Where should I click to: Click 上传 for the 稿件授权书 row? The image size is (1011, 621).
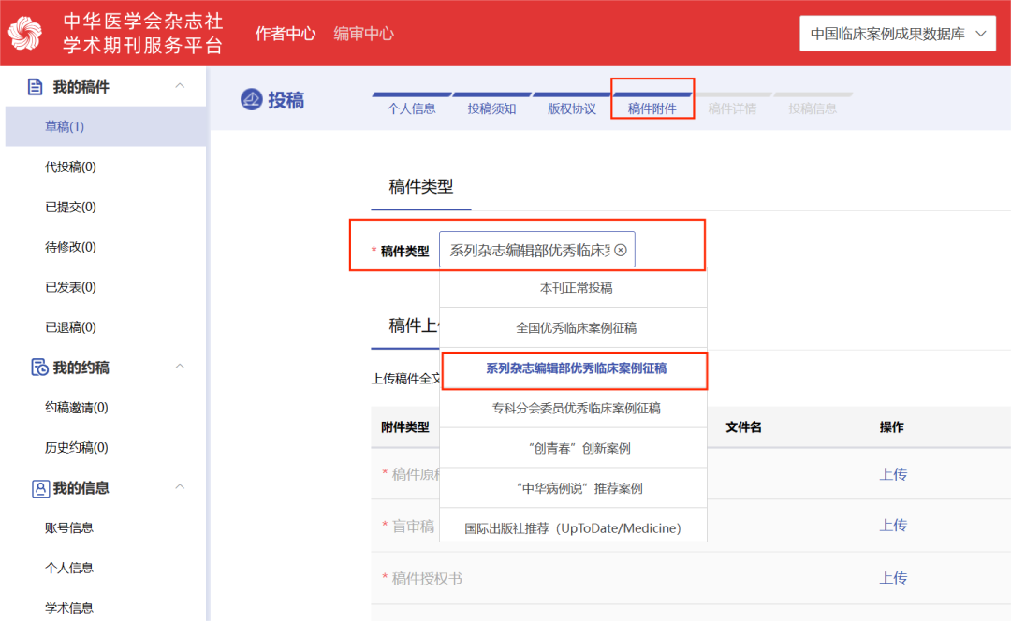[x=893, y=578]
